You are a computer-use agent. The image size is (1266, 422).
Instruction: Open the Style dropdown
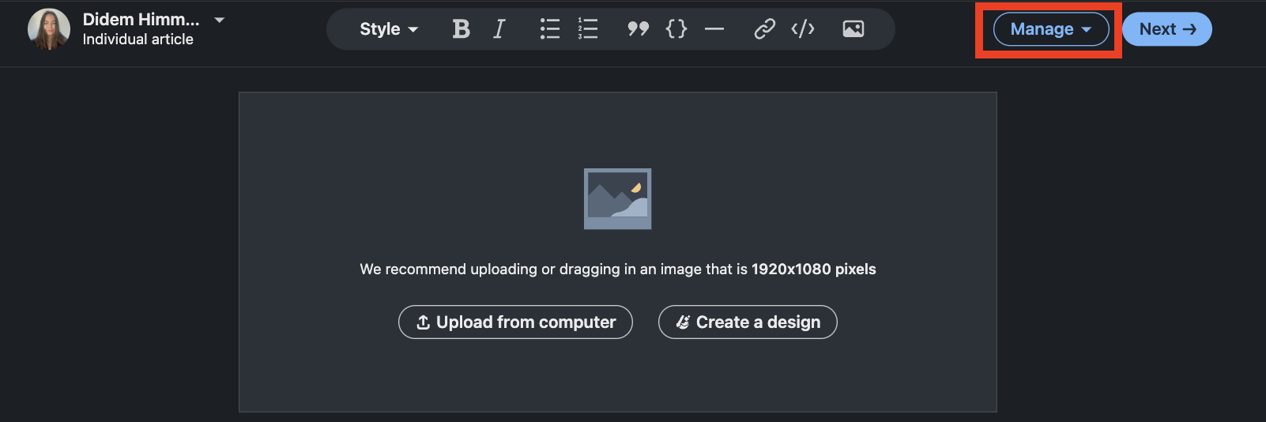pos(389,29)
